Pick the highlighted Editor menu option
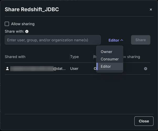The image size is (158, 131). pos(106,67)
